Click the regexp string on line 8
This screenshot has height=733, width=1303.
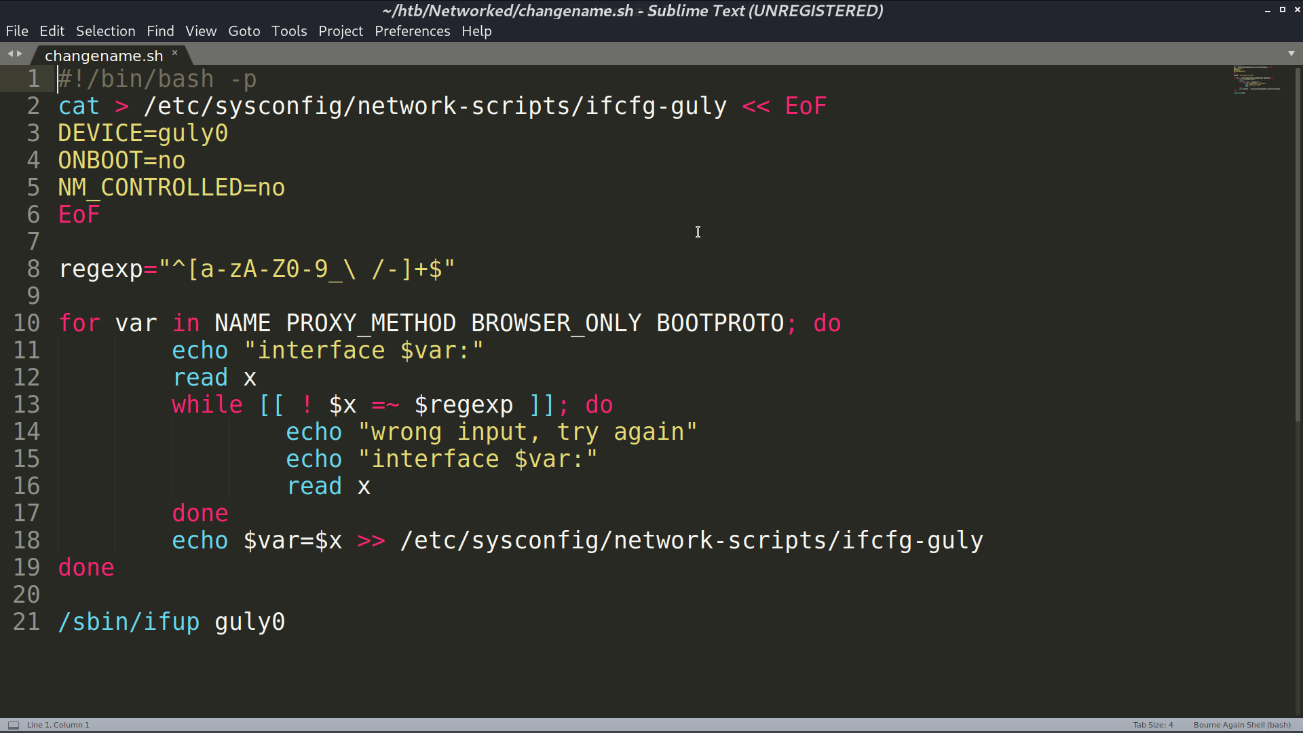[307, 269]
